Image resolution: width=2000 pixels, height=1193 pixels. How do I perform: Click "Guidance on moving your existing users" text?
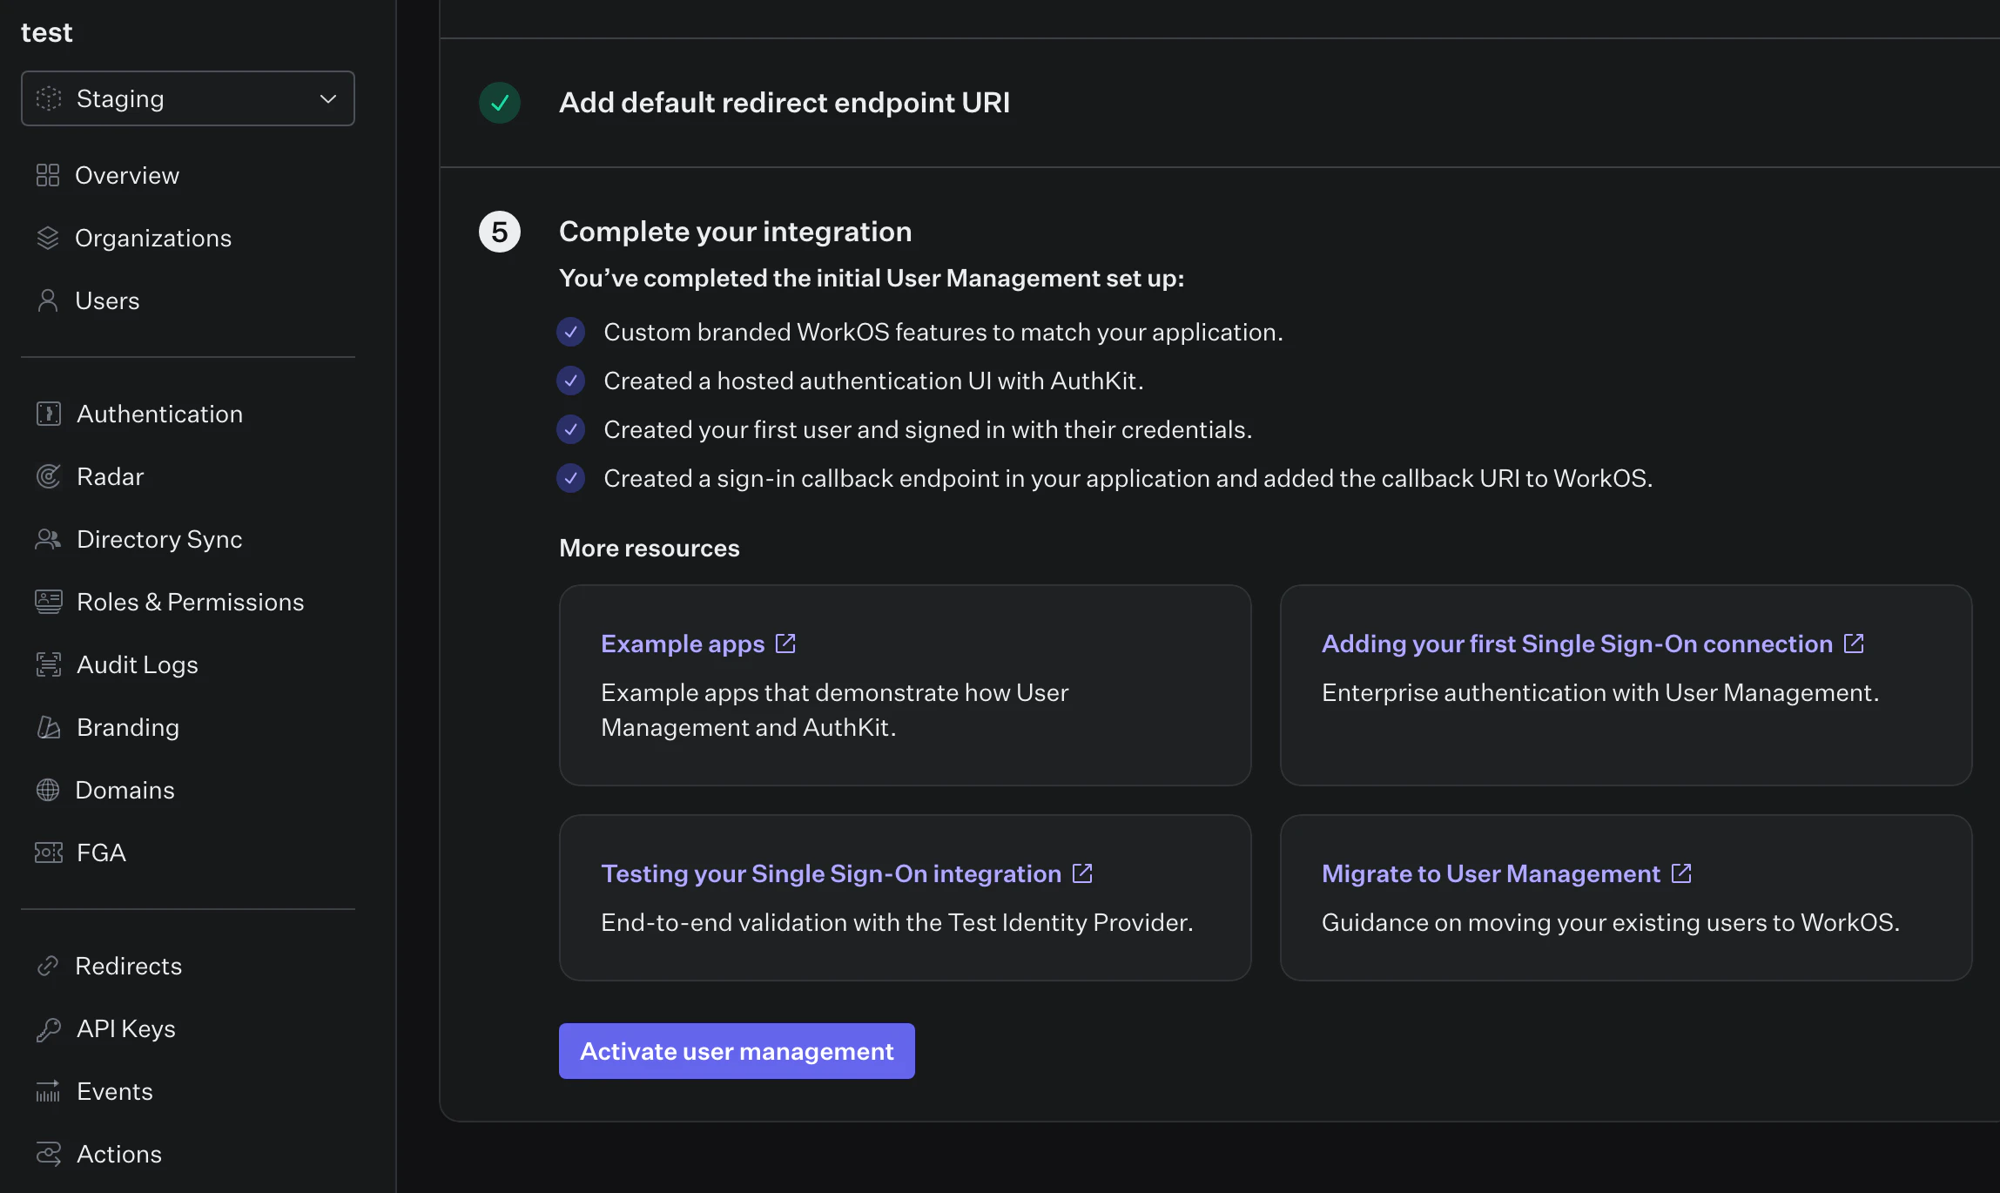(x=1611, y=922)
